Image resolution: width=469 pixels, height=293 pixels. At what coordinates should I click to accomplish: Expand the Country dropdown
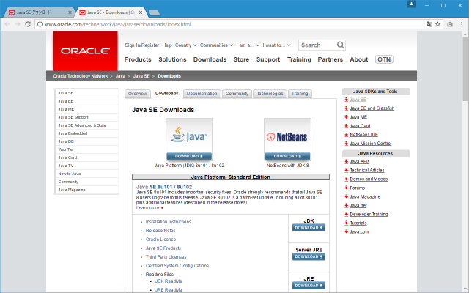[x=185, y=45]
